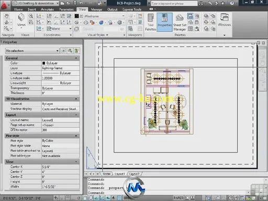Click the first layout tab arrow
268x201 pixels.
tap(86, 174)
